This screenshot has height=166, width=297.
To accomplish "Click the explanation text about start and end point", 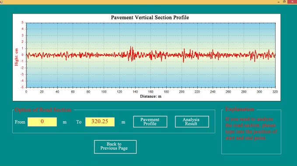I will 251,128.
